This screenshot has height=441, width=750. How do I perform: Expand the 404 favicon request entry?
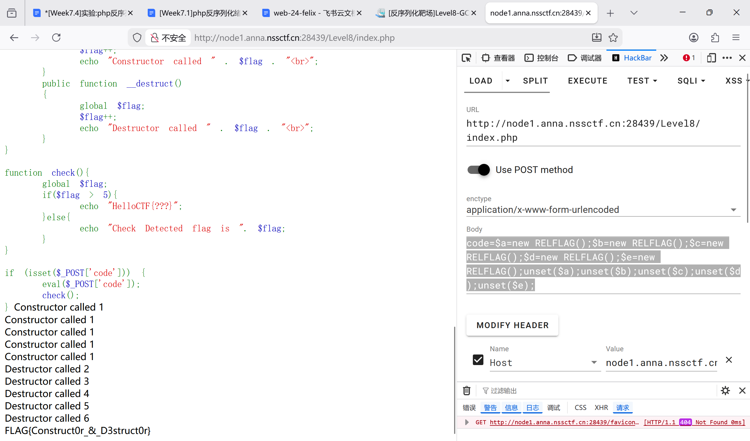pyautogui.click(x=467, y=422)
